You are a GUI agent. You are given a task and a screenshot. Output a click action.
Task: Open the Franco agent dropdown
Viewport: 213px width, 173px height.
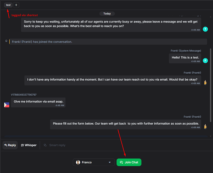(94, 162)
